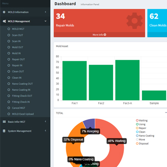The height and width of the screenshot is (167, 167).
Task: Expand the Basic Infor MGT chevron
Action: pos(45,122)
